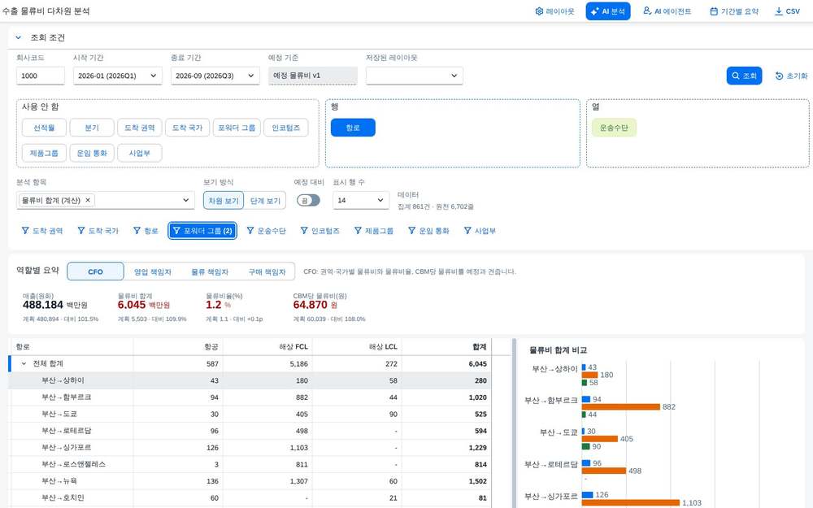Image resolution: width=813 pixels, height=508 pixels.
Task: Select the 포워더 그룹 dimension chip
Action: (237, 128)
